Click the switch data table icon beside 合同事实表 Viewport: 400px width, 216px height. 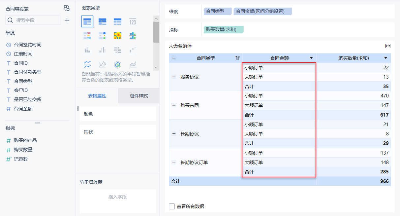67,8
